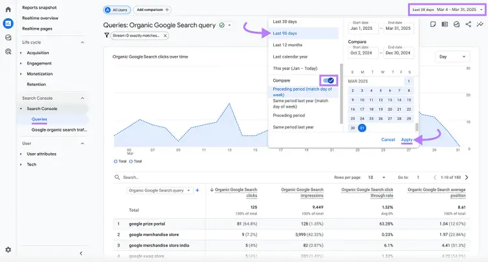Viewport: 488px width, 262px height.
Task: Click the filter funnel icon
Action: 107,36
